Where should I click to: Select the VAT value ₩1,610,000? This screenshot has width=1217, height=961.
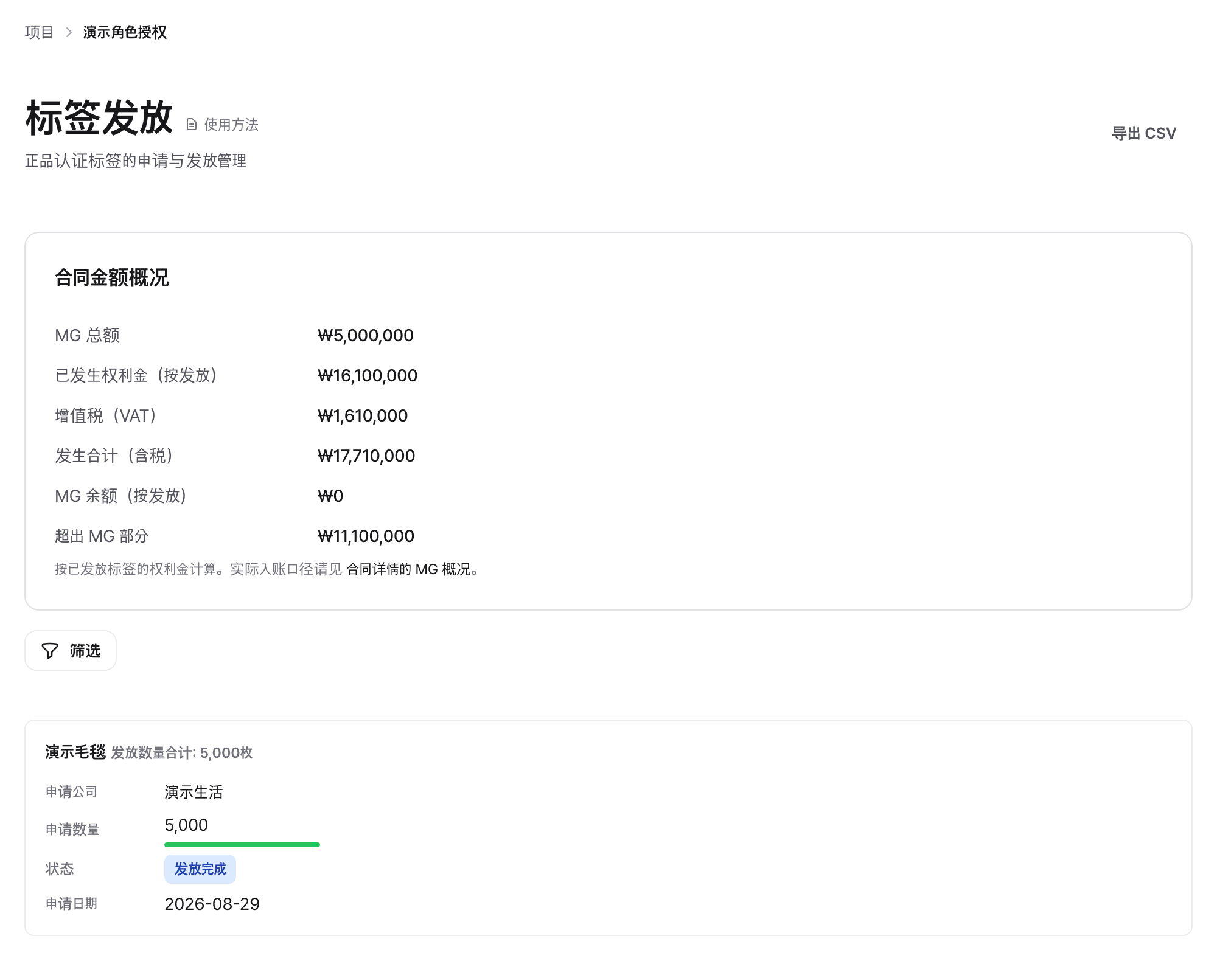tap(363, 415)
